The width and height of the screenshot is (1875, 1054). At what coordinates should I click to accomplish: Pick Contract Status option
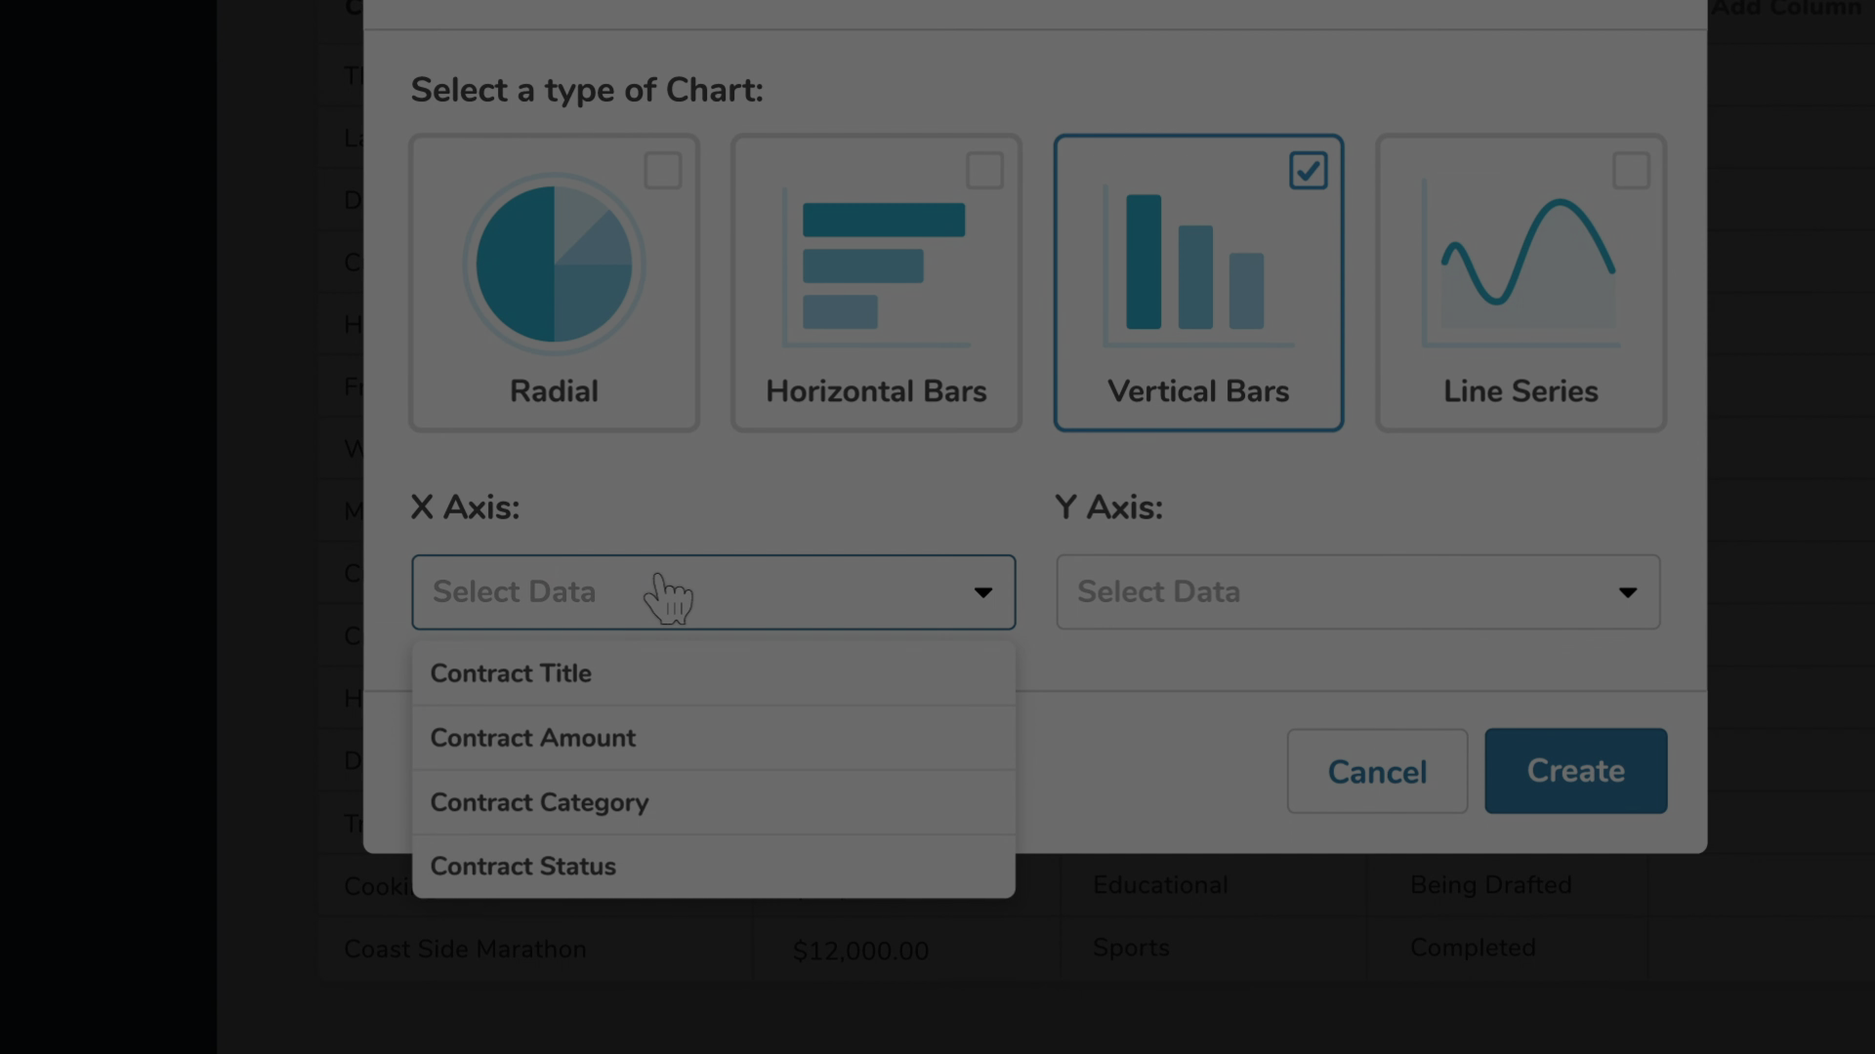[523, 867]
